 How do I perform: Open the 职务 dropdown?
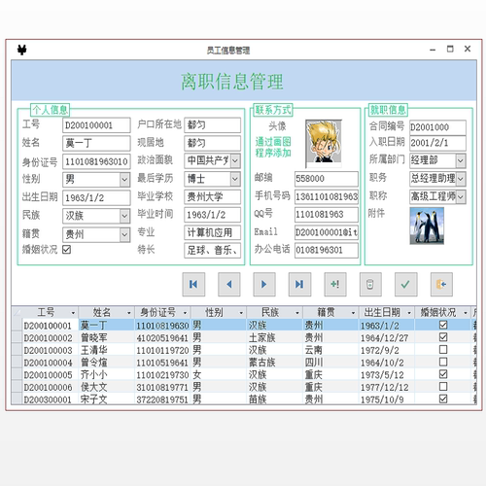(461, 179)
